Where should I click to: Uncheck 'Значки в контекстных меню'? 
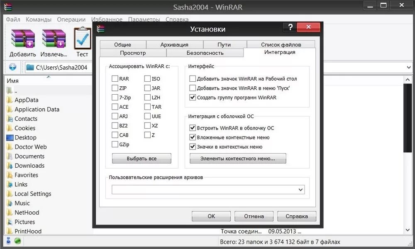(x=193, y=146)
